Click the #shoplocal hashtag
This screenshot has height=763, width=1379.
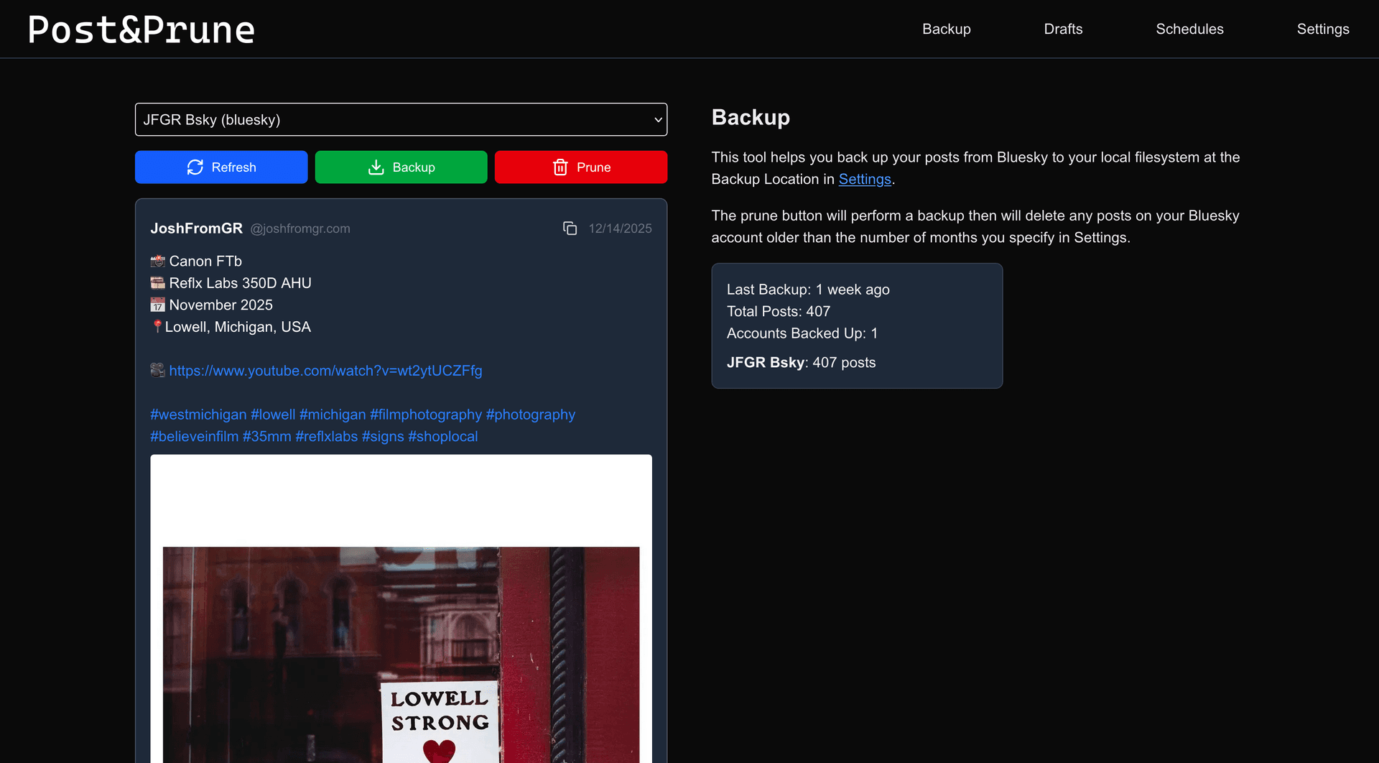click(442, 437)
